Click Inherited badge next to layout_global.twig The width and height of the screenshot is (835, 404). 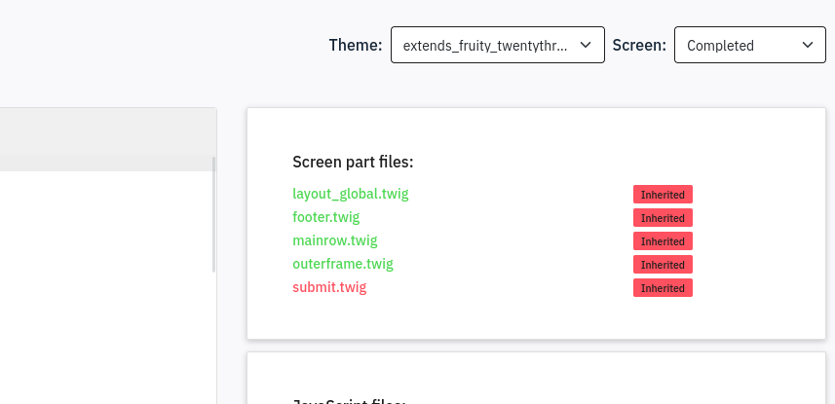click(663, 195)
